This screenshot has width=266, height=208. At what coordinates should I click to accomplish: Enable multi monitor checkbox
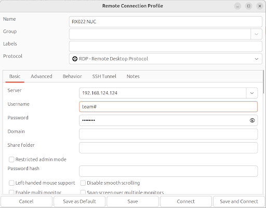[x=11, y=192]
